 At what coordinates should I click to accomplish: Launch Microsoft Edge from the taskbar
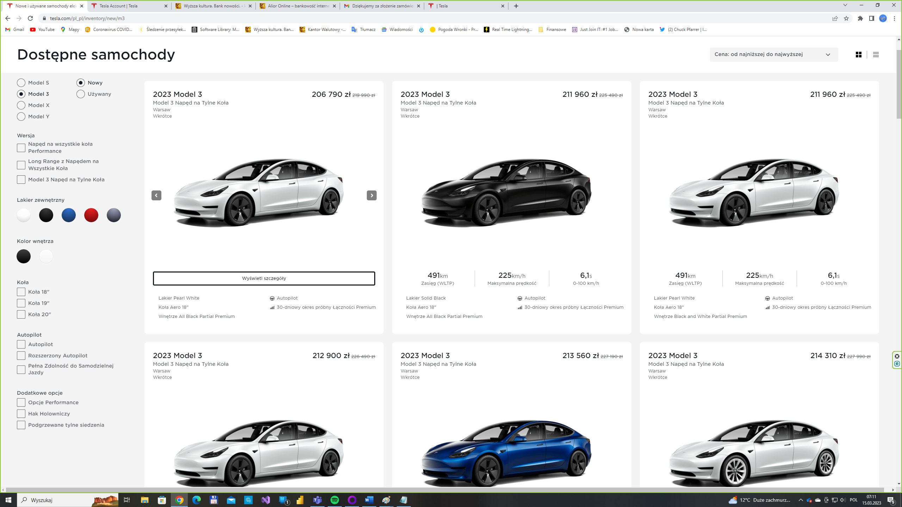click(197, 500)
